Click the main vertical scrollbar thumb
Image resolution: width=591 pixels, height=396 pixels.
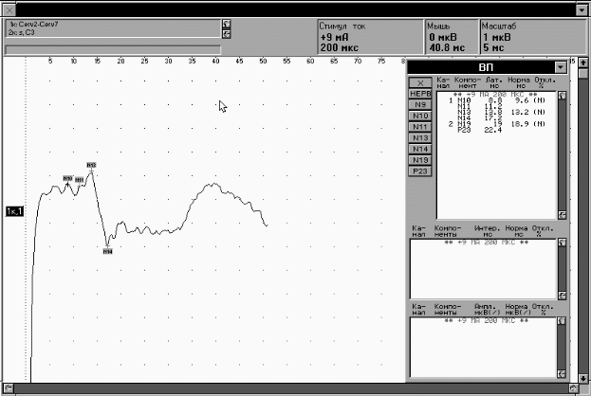pyautogui.click(x=583, y=73)
